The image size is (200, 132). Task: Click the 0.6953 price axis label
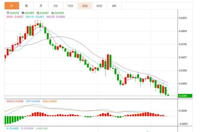(183, 18)
